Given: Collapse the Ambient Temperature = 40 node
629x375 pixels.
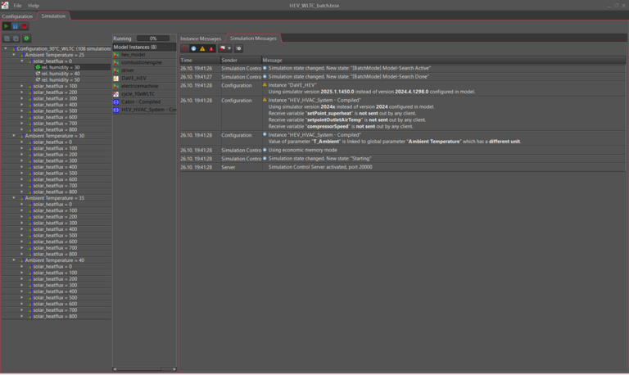Looking at the screenshot, I should (14, 260).
